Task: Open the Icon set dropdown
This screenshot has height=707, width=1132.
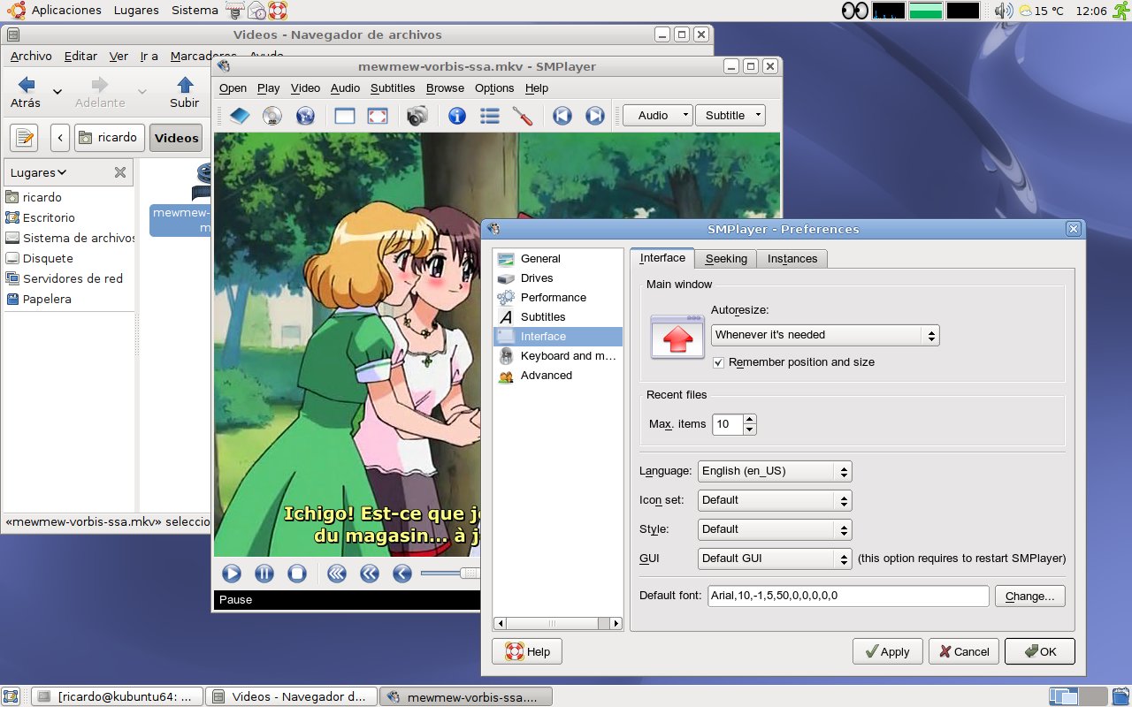Action: coord(775,500)
